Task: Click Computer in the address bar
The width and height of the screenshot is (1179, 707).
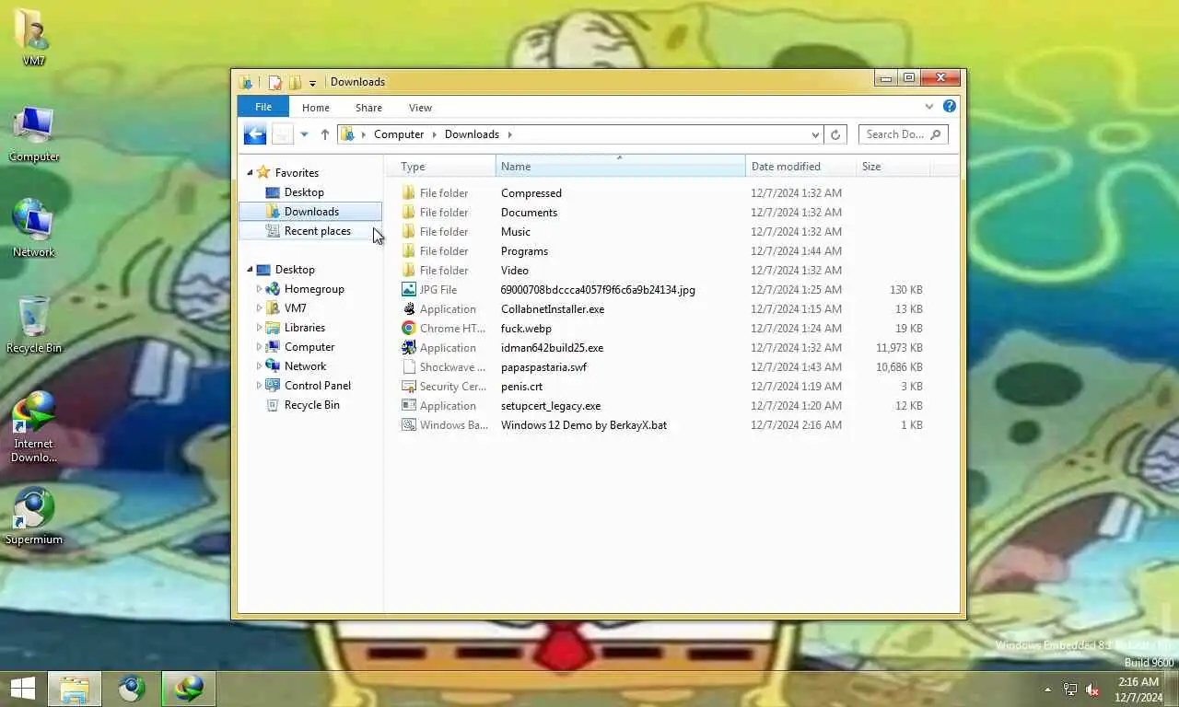Action: (x=399, y=134)
